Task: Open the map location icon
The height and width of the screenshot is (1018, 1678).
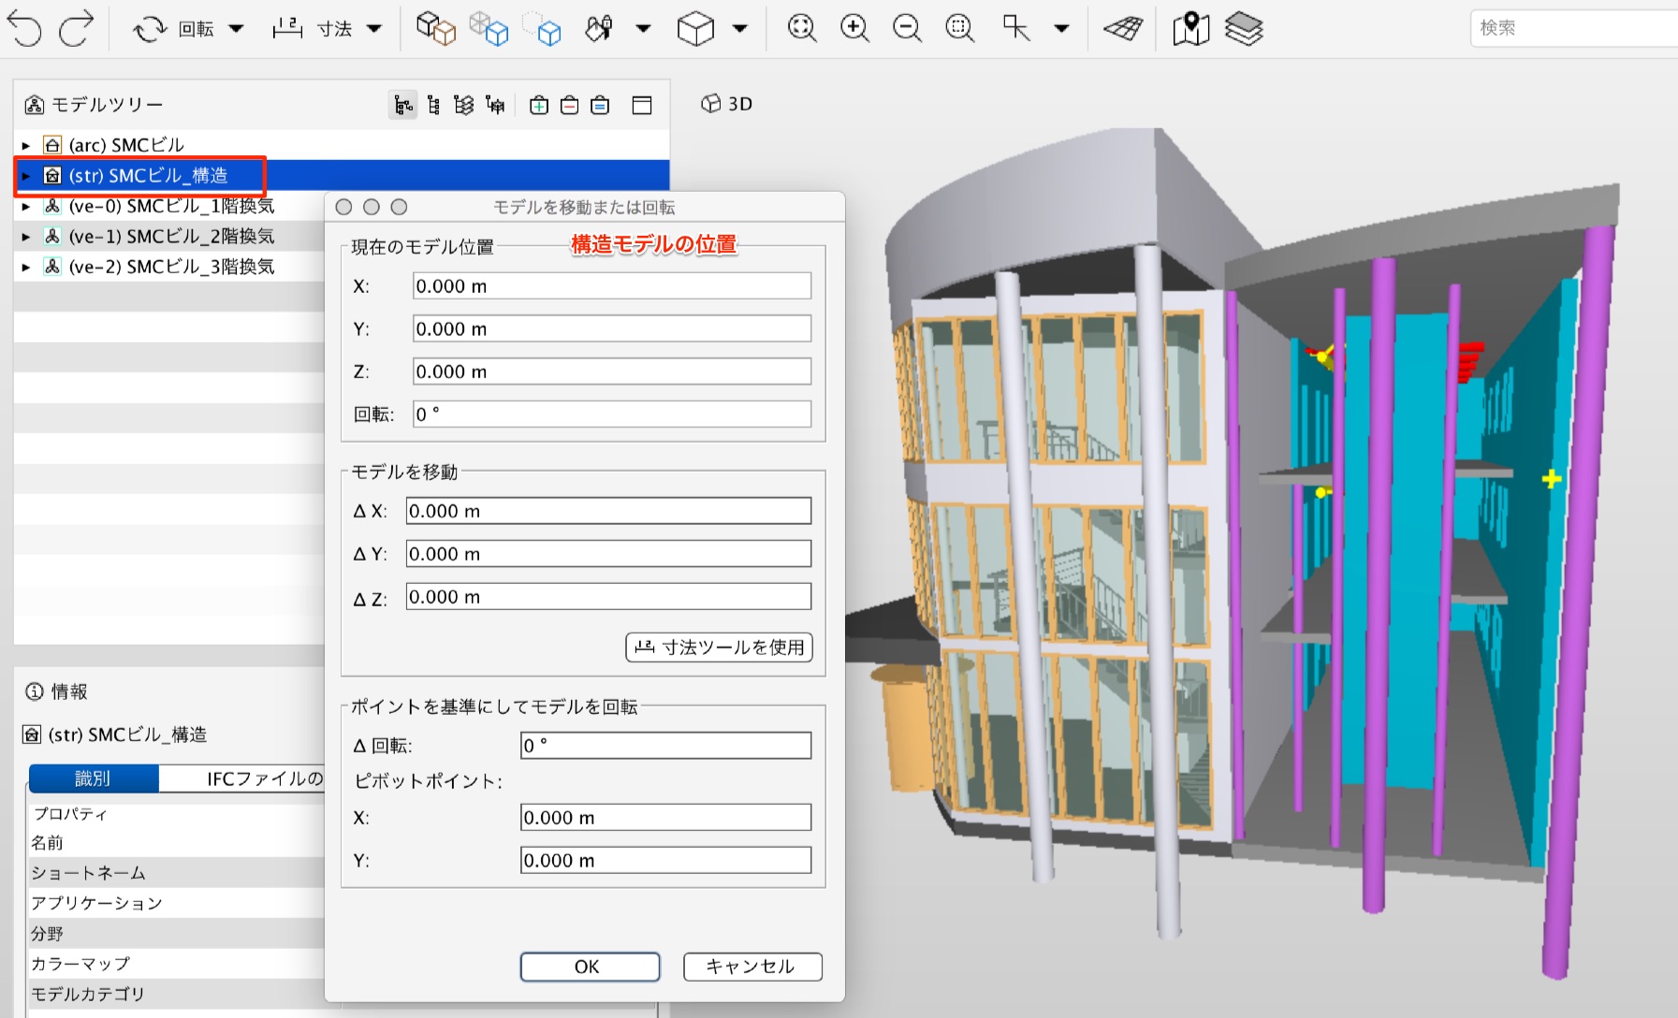Action: [1190, 28]
